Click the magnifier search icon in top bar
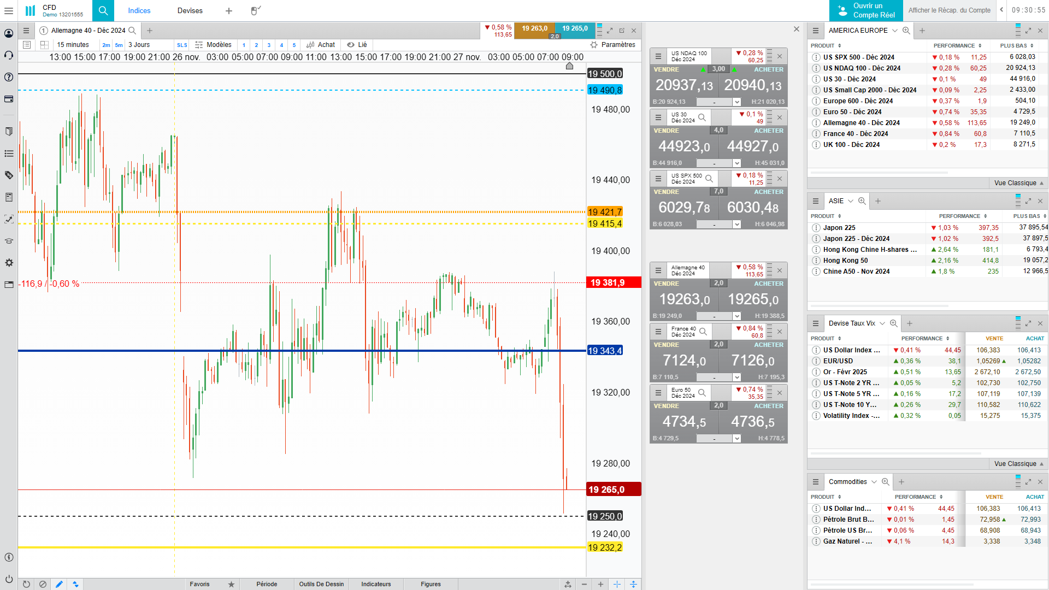 tap(103, 10)
